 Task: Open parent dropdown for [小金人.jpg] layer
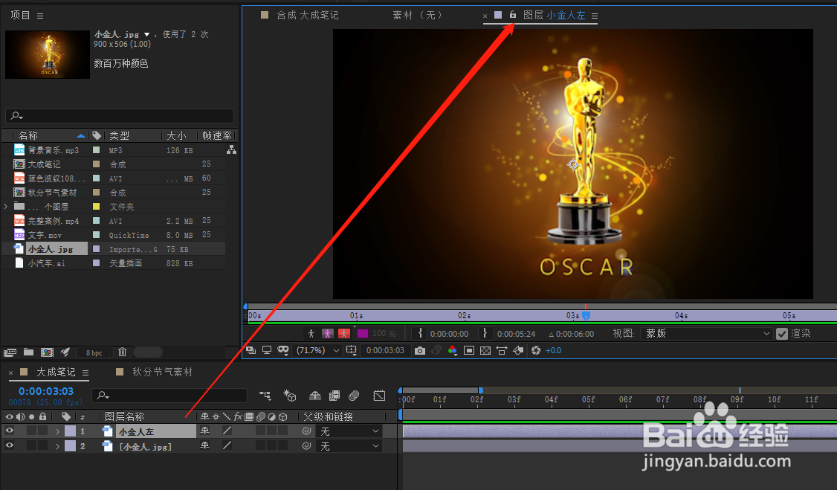tap(349, 445)
